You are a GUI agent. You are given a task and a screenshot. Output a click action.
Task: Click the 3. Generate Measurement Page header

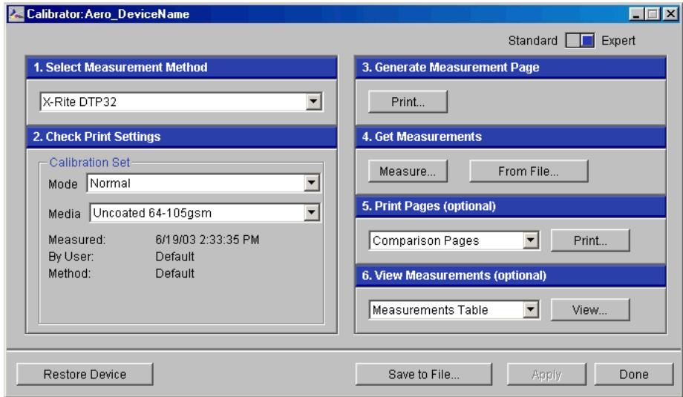[x=511, y=67]
